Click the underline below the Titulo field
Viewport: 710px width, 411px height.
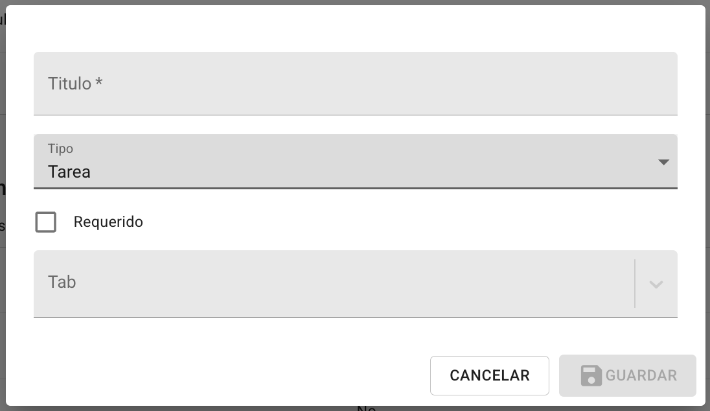pos(355,115)
